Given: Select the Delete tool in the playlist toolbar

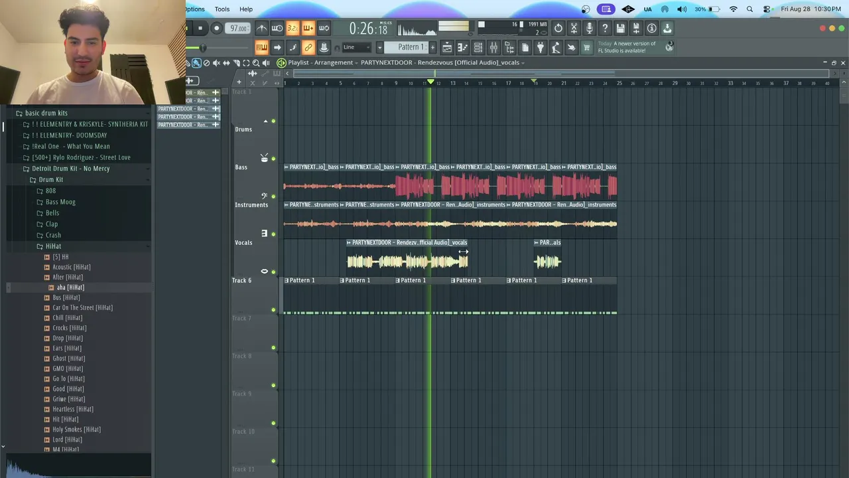Looking at the screenshot, I should pos(206,63).
